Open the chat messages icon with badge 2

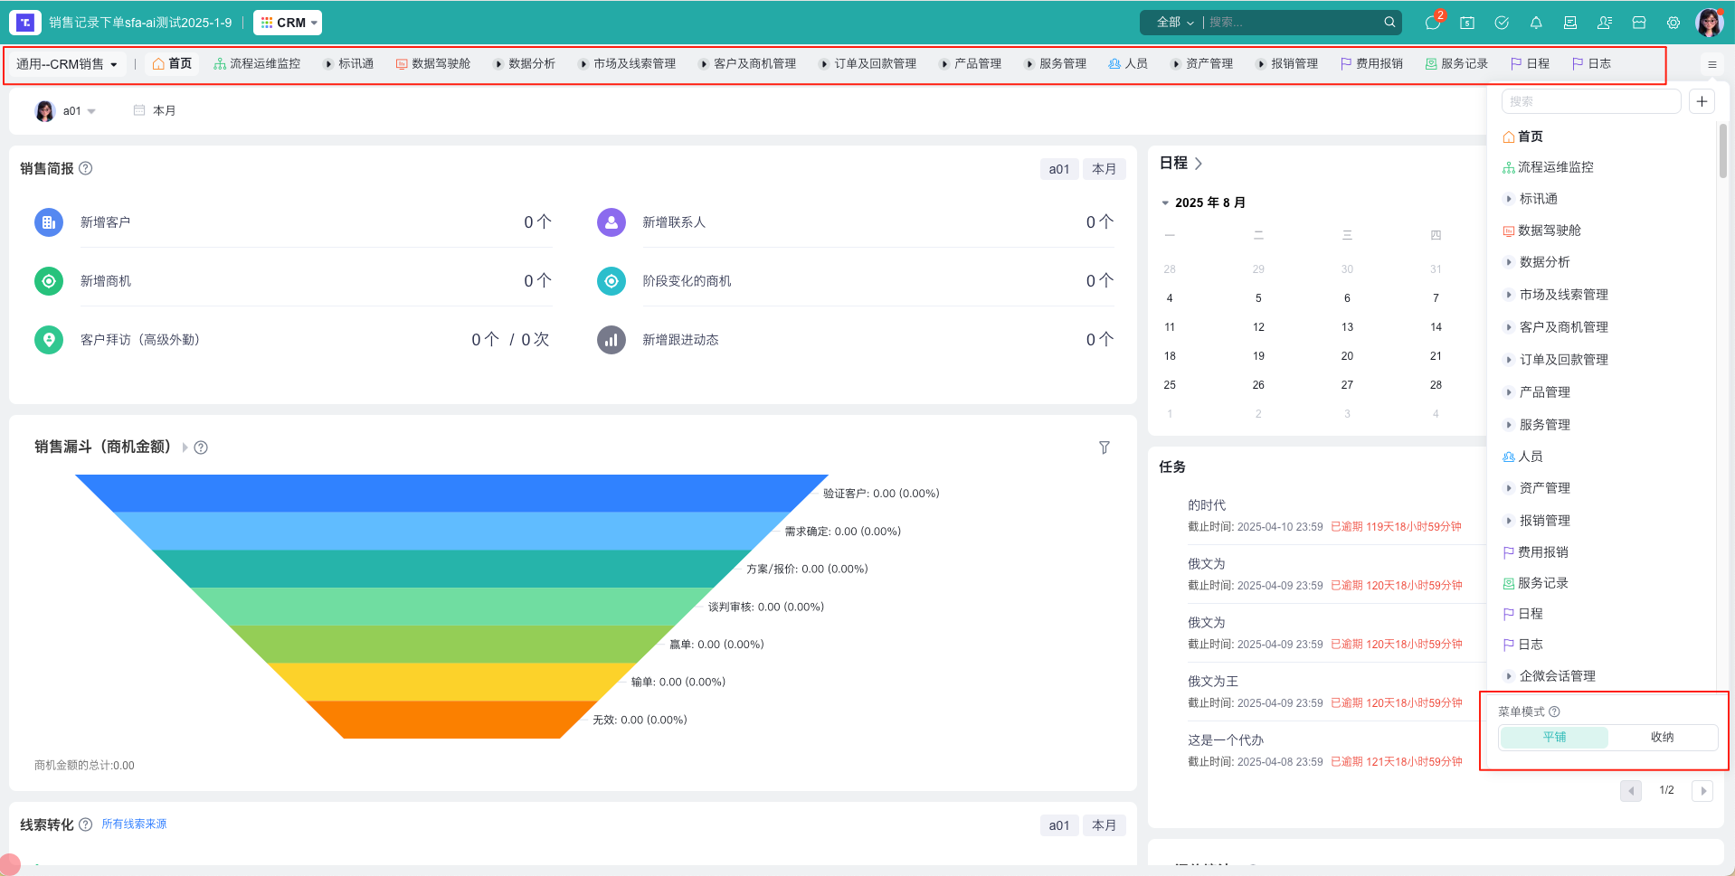click(1432, 23)
